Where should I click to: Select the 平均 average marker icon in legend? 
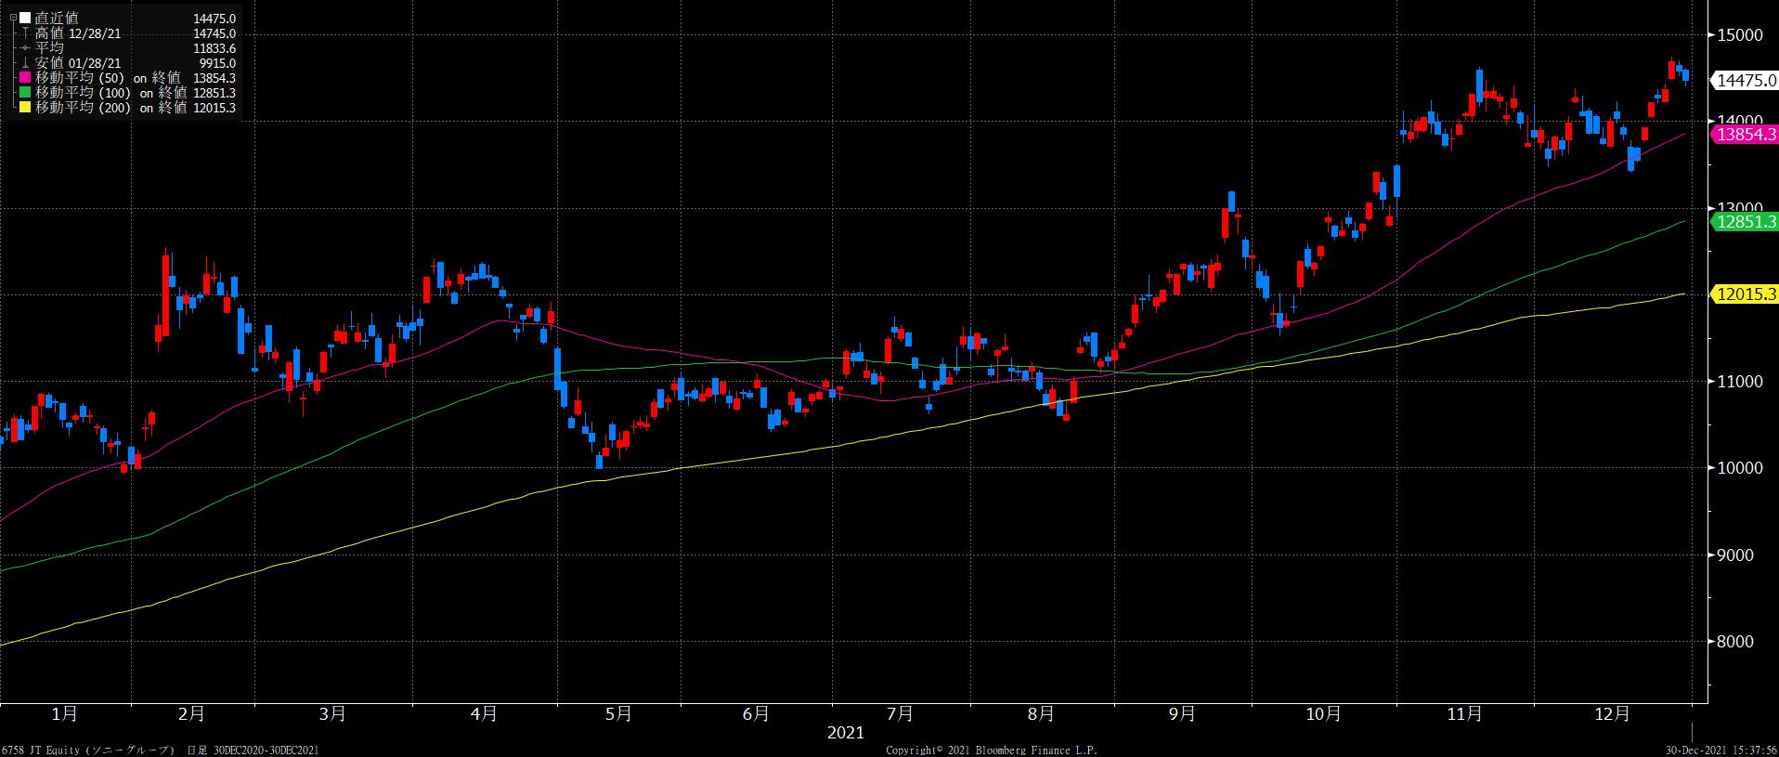pyautogui.click(x=25, y=48)
